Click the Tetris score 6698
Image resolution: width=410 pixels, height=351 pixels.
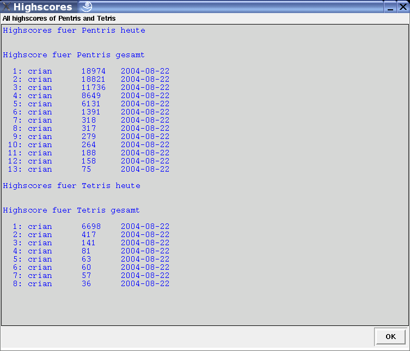(x=91, y=226)
